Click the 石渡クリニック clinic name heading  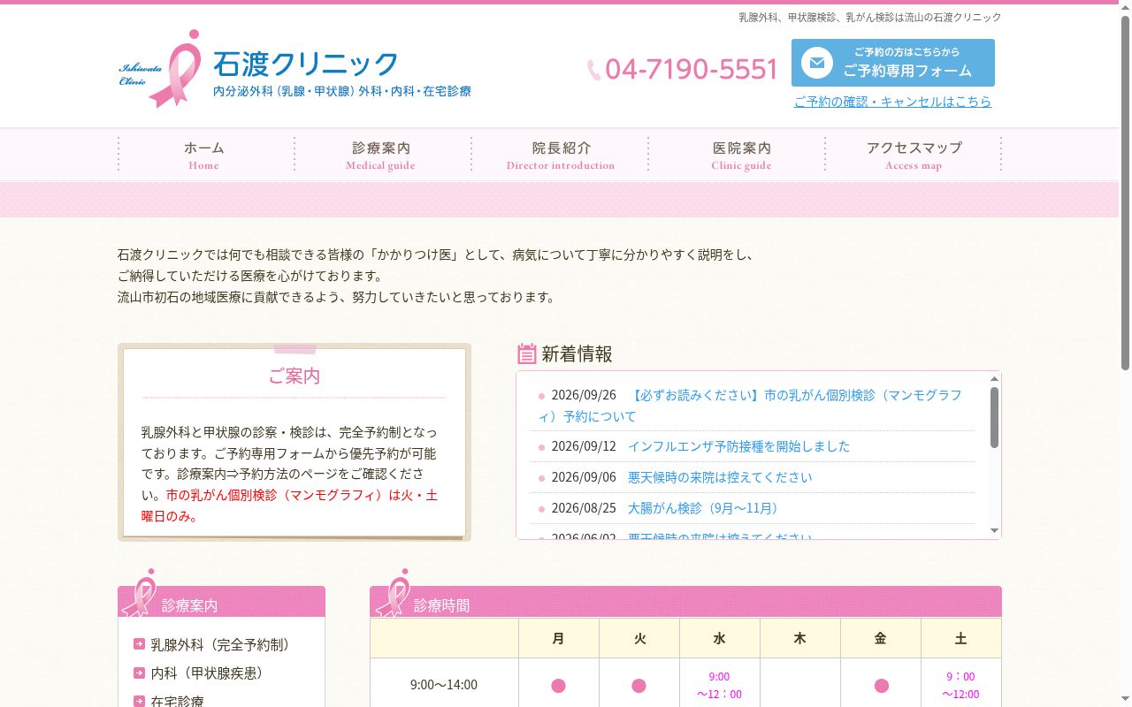click(306, 63)
